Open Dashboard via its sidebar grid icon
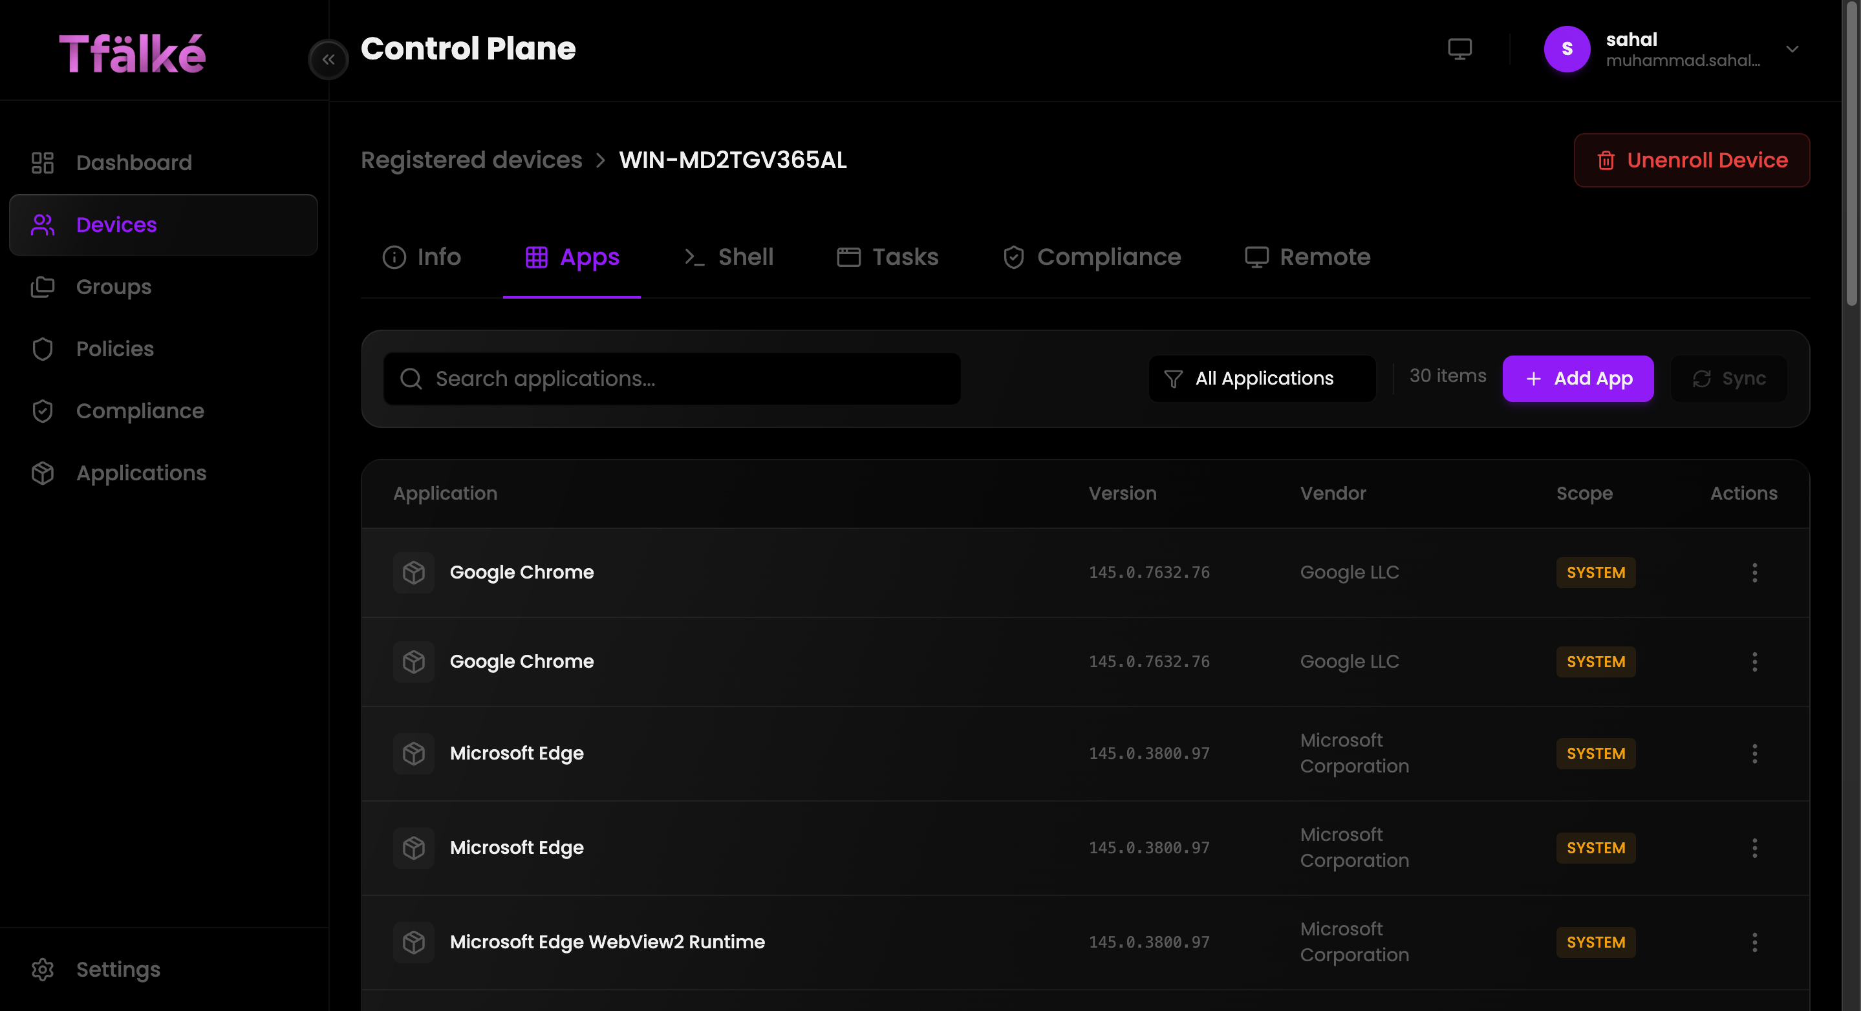Screen dimensions: 1861x1011 click(x=43, y=162)
